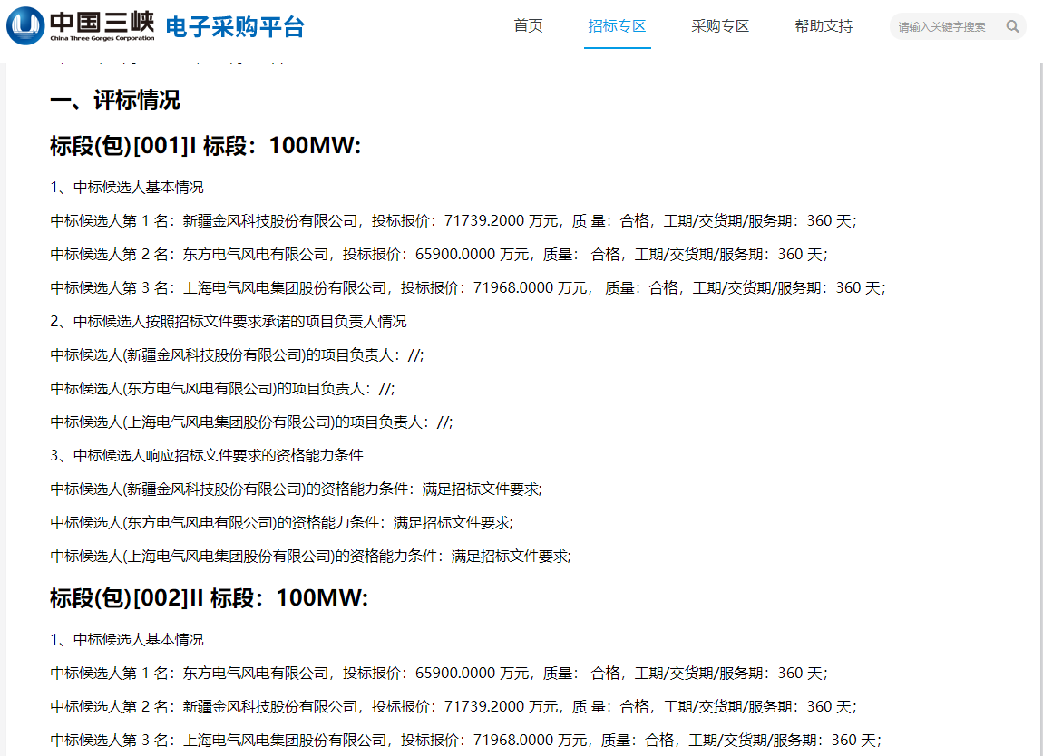Click 标段[002] first candidate line 东方电气风电 65900.0000

439,673
